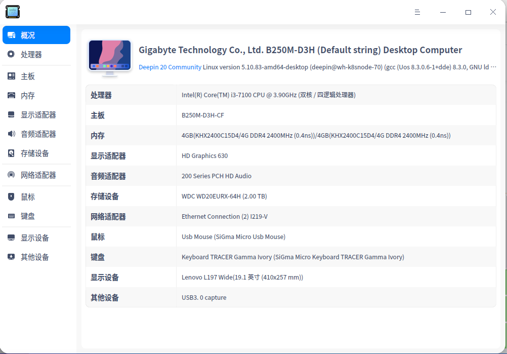The width and height of the screenshot is (507, 354).
Task: Open the 存储设备 (Storage) sidebar icon
Action: click(x=11, y=153)
